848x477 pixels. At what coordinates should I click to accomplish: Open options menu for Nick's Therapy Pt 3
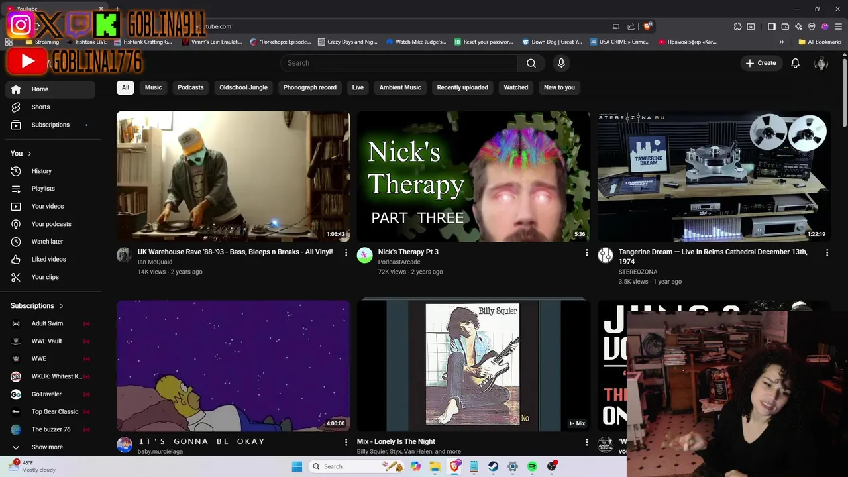[586, 252]
